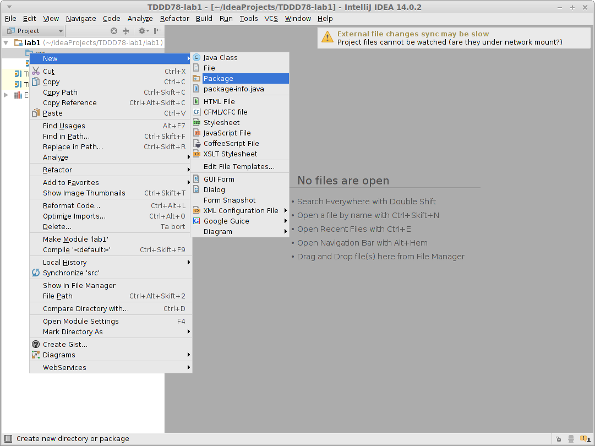The image size is (595, 446).
Task: Expand the Add to Favorites submenu
Action: (x=111, y=183)
